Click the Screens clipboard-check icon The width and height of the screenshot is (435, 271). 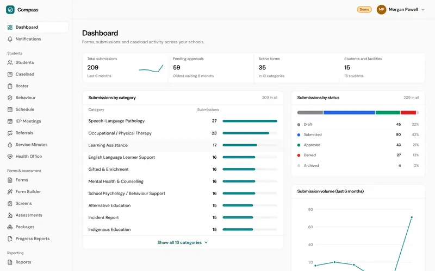click(10, 204)
